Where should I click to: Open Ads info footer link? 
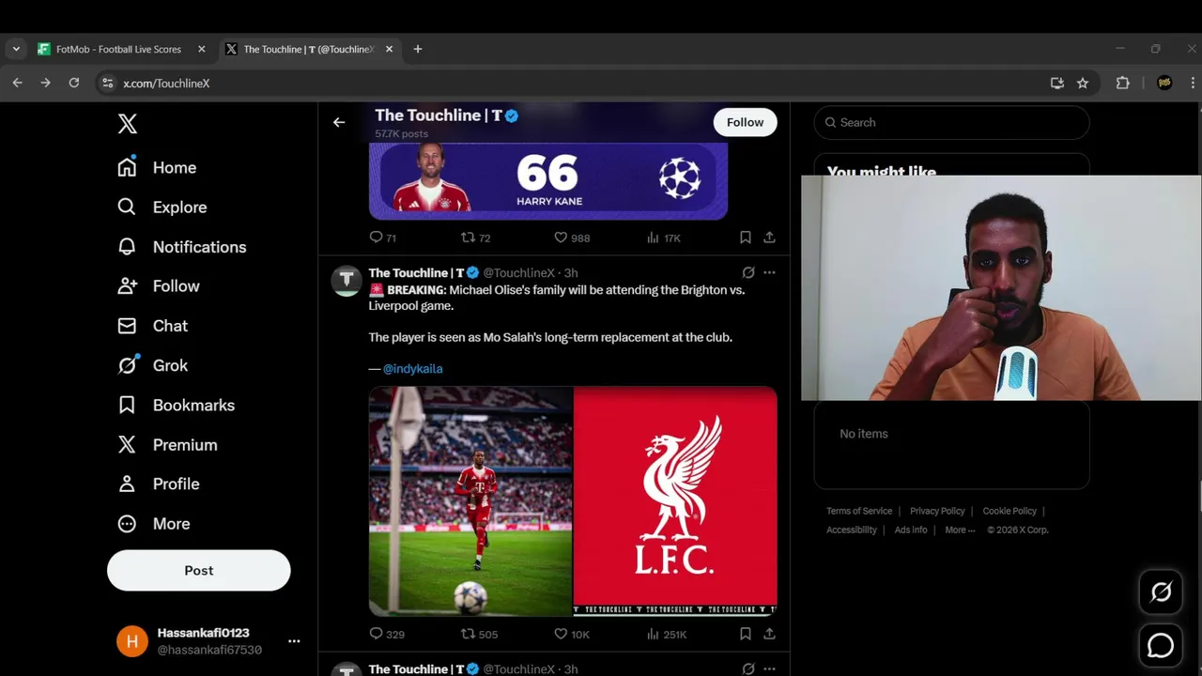911,530
